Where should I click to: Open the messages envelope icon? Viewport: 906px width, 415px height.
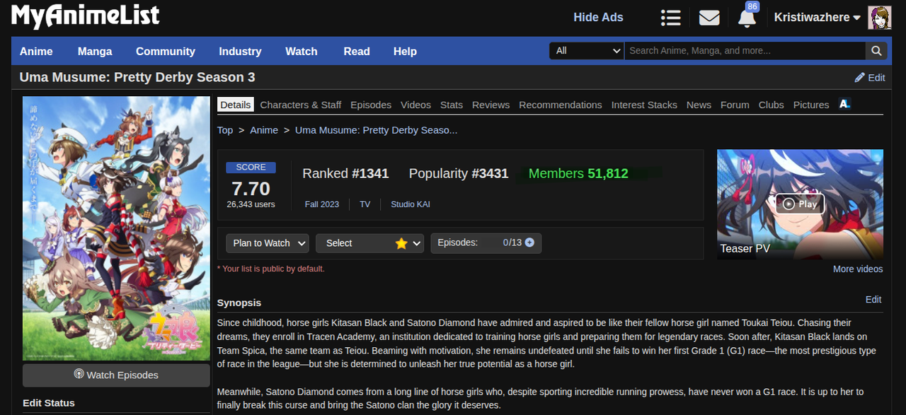(x=709, y=18)
